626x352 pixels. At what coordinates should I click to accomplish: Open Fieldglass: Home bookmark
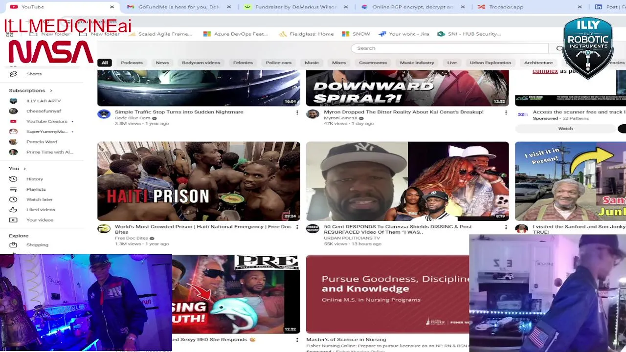click(307, 34)
